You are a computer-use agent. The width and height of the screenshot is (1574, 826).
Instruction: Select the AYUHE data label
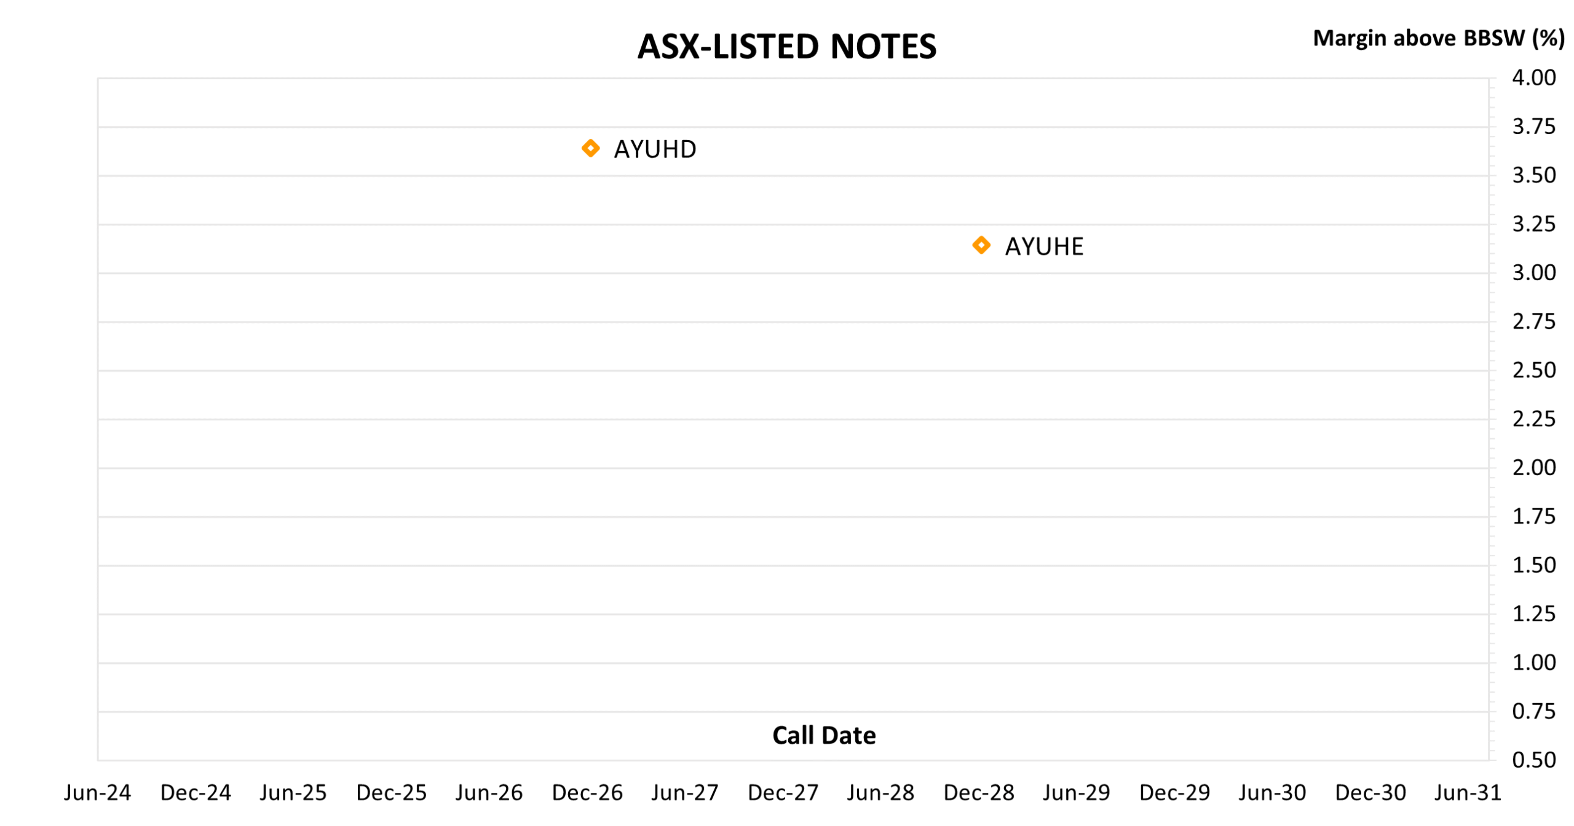[1044, 246]
